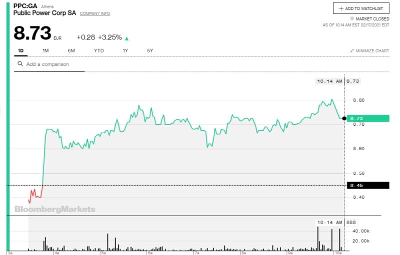Screen dimensions: 400x255
Task: Switch to the 1M time range
Action: click(x=45, y=50)
